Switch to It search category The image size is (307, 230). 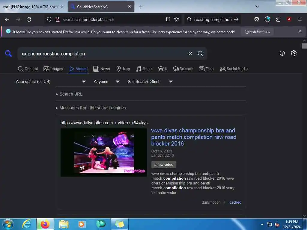pos(162,69)
